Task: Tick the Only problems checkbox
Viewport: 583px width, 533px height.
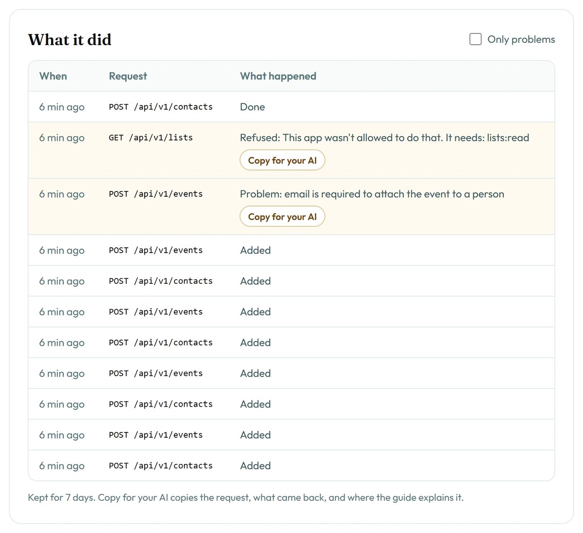Action: point(475,39)
